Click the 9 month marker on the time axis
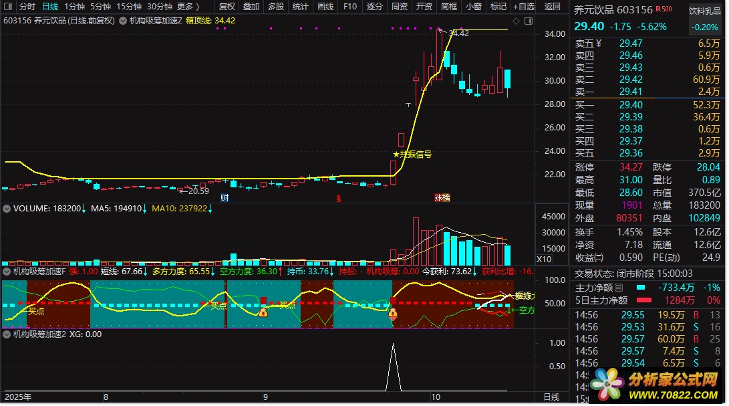This screenshot has height=406, width=729. coord(265,397)
